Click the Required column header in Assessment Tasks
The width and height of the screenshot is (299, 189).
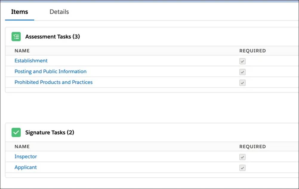[252, 51]
